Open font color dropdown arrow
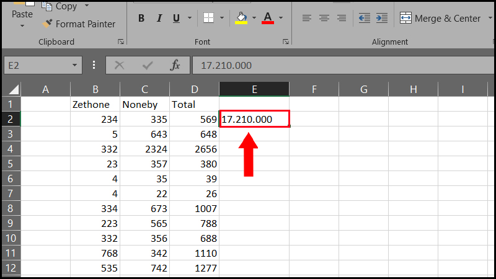The height and width of the screenshot is (279, 496). 281,18
